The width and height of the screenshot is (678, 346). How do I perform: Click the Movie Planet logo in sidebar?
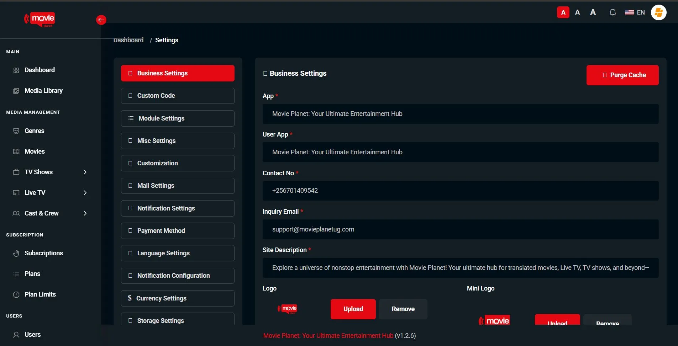click(40, 19)
